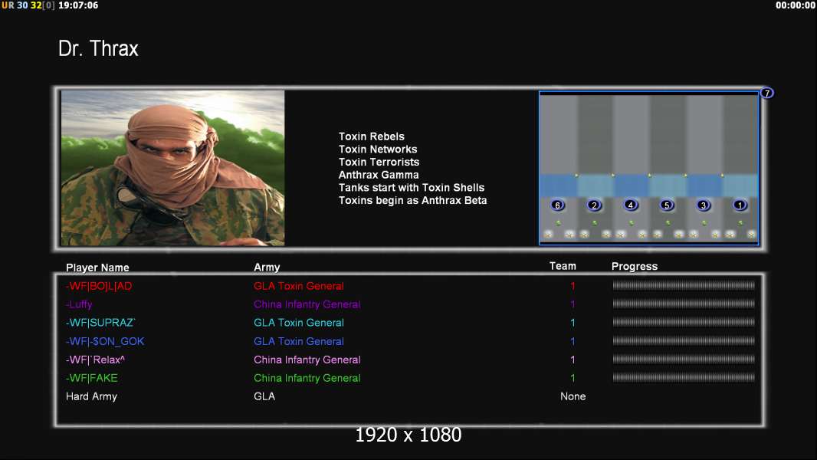Image resolution: width=817 pixels, height=460 pixels.
Task: Click loading progress bar of -WF|FAKE
Action: click(684, 377)
